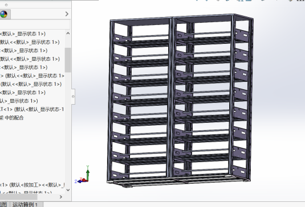This screenshot has width=305, height=207.
Task: Select the 中的配合 mates tree row
Action: pyautogui.click(x=11, y=118)
